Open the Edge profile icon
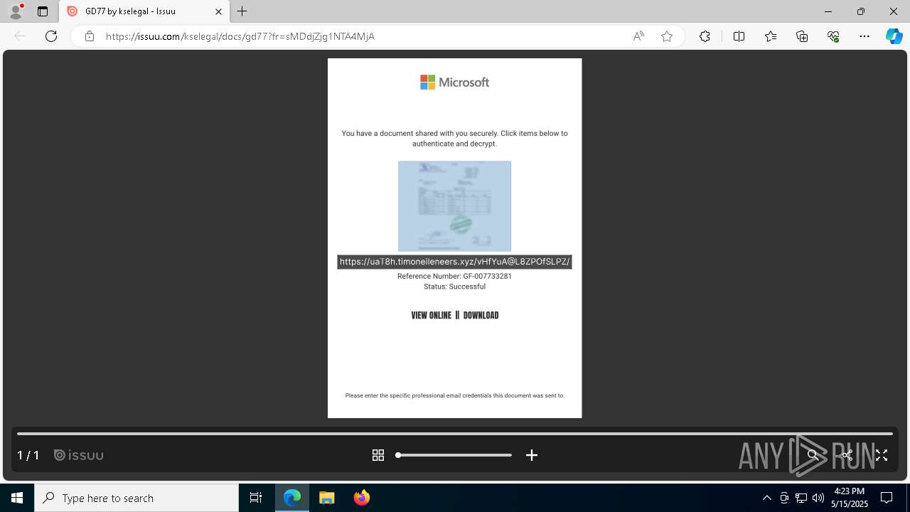Screen dimensions: 910x512 (x=16, y=11)
